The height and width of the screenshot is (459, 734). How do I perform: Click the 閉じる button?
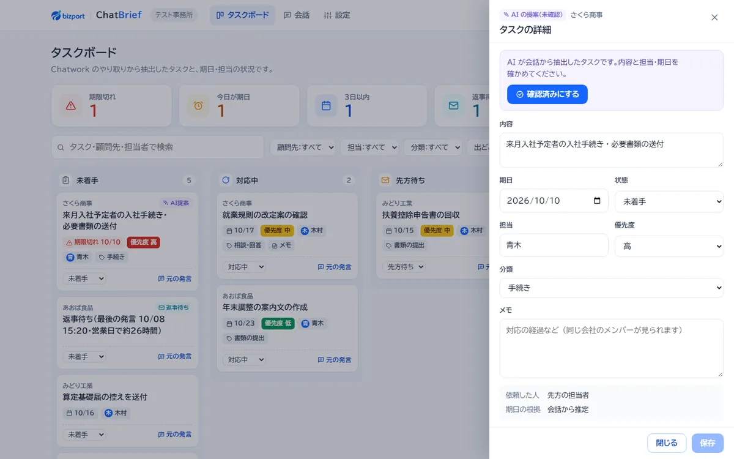tap(667, 443)
